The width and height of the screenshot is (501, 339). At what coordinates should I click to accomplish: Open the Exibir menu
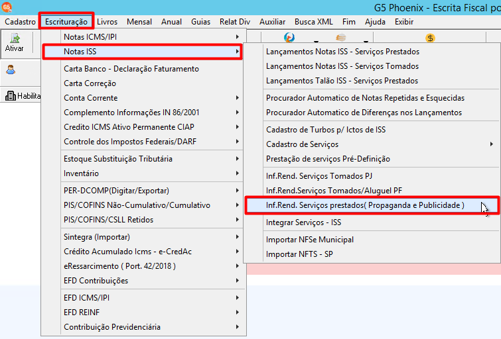[x=404, y=22]
